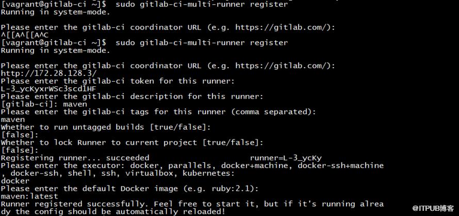Click the 'kubernetes' executor option text
459x216 pixels.
point(207,173)
